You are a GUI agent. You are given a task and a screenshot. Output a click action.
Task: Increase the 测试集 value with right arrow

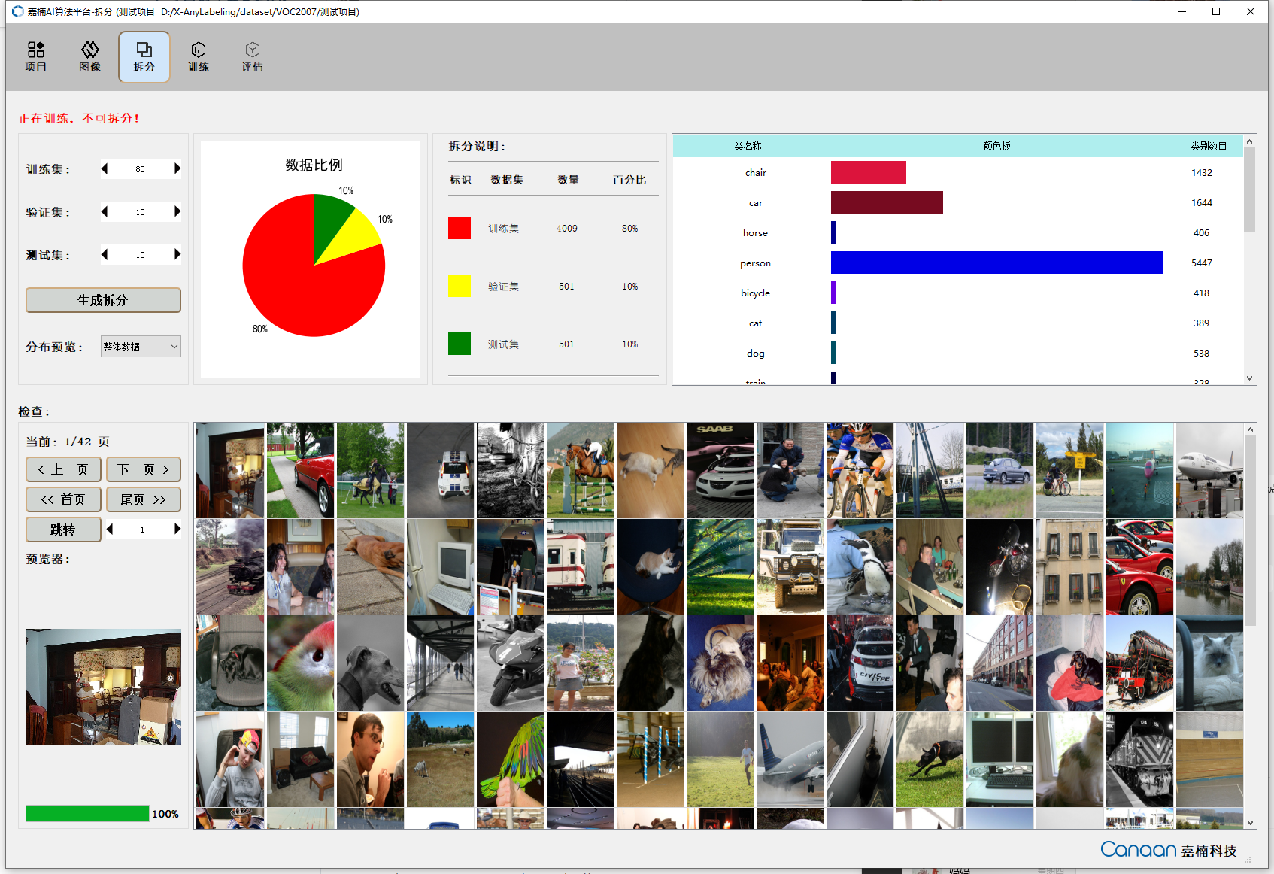pyautogui.click(x=177, y=254)
